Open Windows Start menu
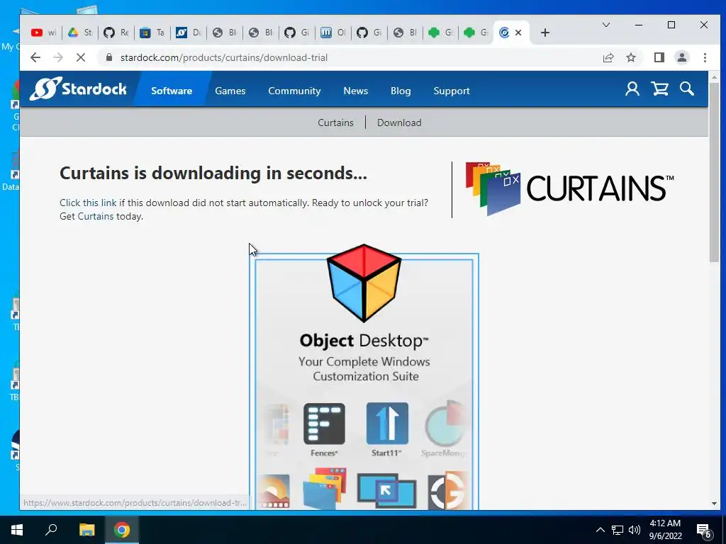Viewport: 726px width, 544px height. pos(17,530)
